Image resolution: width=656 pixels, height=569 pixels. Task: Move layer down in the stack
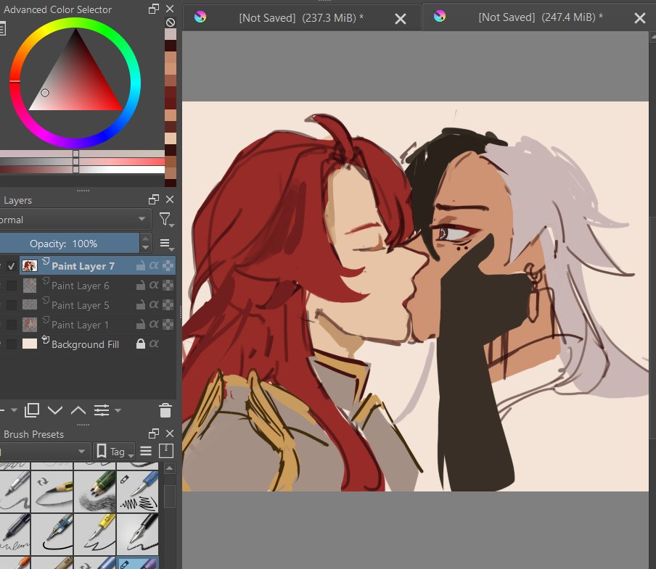coord(55,411)
